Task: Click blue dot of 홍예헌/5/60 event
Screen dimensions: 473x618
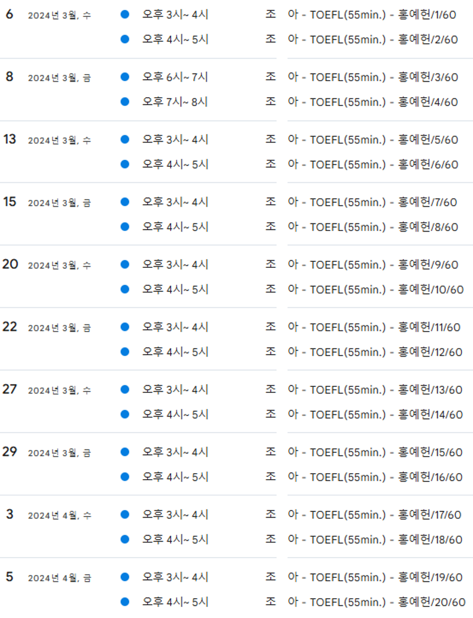Action: [x=125, y=139]
